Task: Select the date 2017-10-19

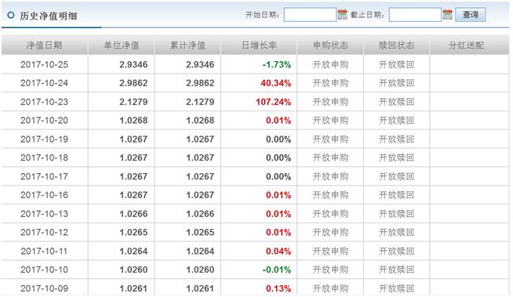Action: (44, 139)
